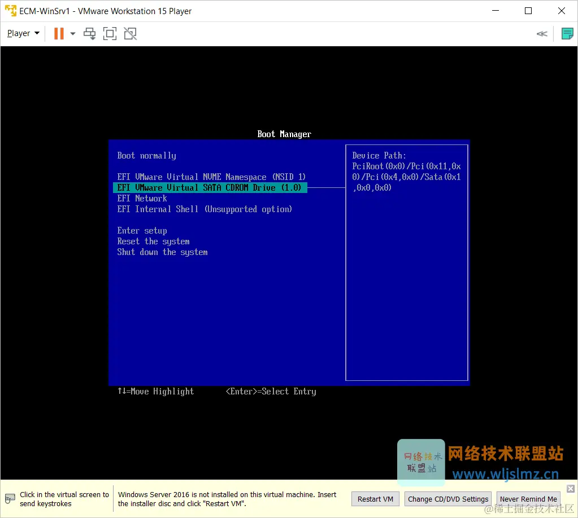Screen dimensions: 578x518
Task: Dismiss the install reminder bar
Action: tap(571, 489)
